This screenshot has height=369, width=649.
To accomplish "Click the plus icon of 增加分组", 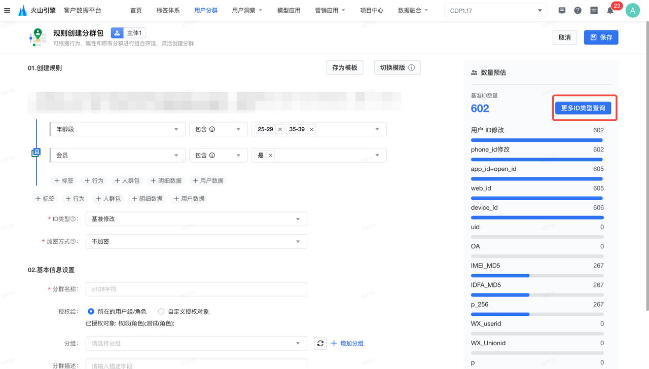I will click(334, 343).
